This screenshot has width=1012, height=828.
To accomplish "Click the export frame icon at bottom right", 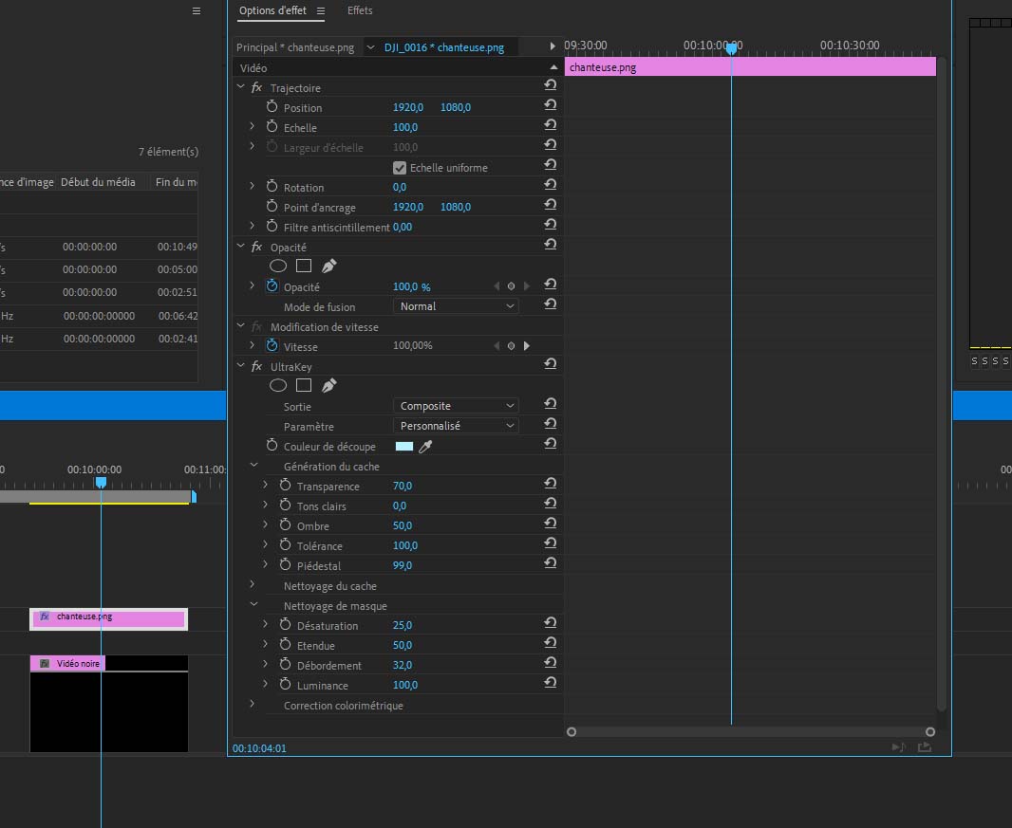I will pos(925,746).
